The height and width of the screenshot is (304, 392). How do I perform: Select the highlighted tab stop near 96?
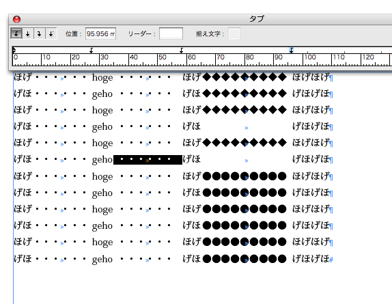pos(291,51)
